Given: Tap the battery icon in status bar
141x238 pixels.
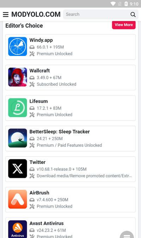Looking at the screenshot, I should coord(126,4).
